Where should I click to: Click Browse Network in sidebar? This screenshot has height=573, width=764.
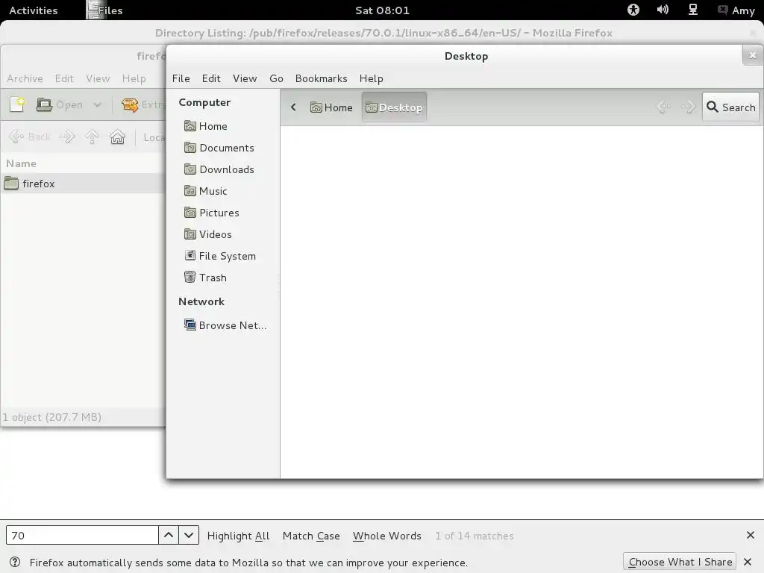tap(225, 325)
